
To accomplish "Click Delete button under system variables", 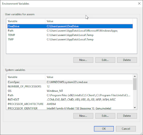I will point(127,116).
